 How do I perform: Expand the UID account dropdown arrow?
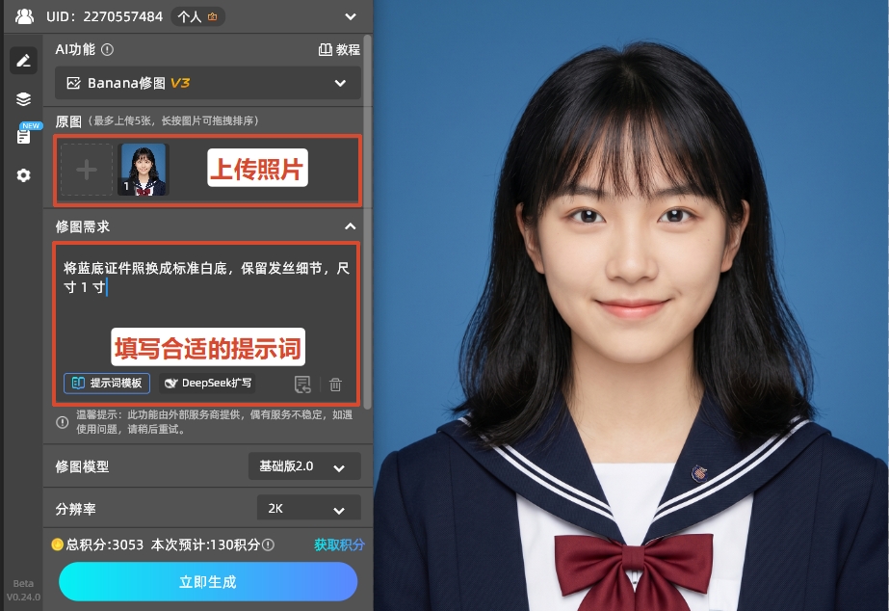(352, 15)
